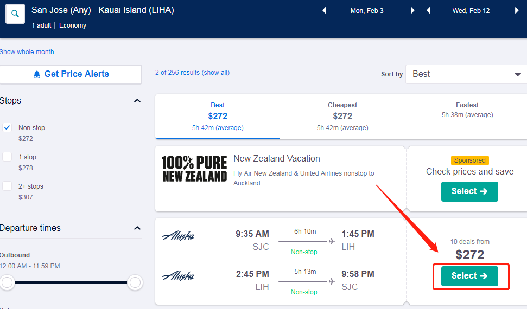Viewport: 527px width, 309px height.
Task: Switch to the Cheapest tab
Action: point(342,116)
